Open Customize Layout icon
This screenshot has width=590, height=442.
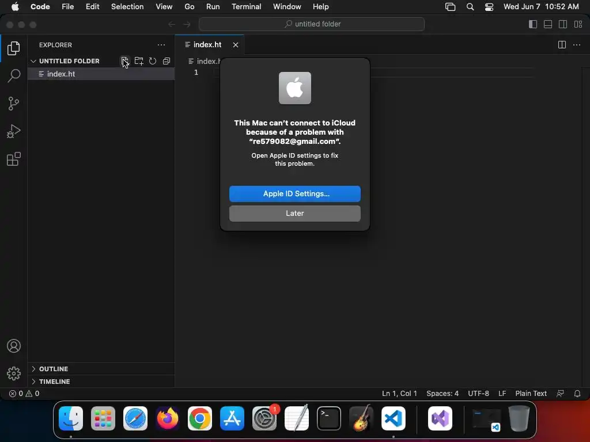tap(578, 24)
